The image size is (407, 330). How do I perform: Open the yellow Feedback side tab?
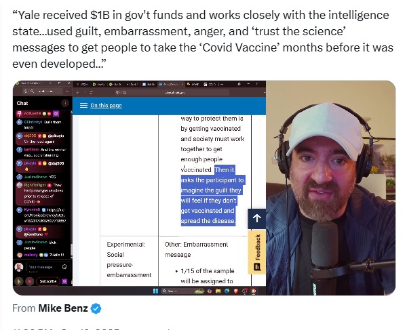257,252
